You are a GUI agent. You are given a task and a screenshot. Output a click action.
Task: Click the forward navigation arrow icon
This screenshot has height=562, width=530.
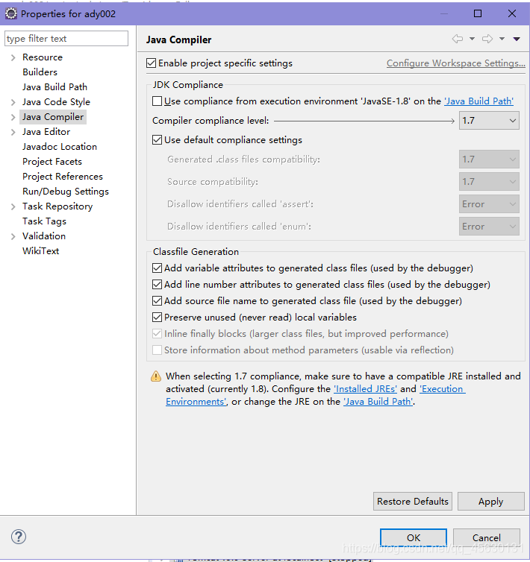point(487,39)
